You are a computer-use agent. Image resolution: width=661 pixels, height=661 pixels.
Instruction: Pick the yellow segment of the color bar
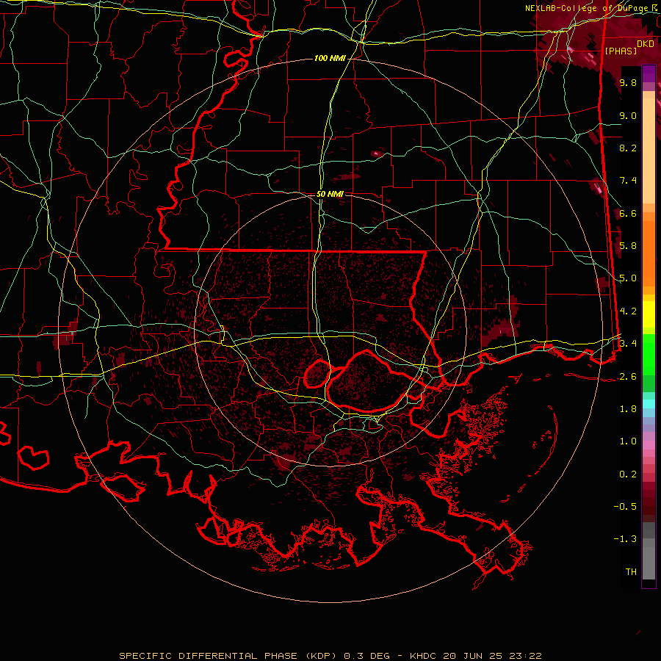pyautogui.click(x=649, y=314)
